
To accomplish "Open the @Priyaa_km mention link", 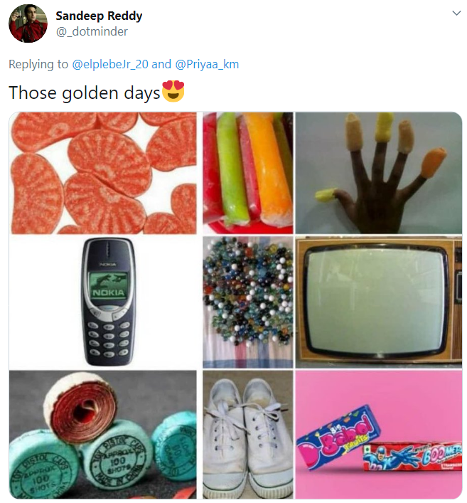I will (x=207, y=64).
